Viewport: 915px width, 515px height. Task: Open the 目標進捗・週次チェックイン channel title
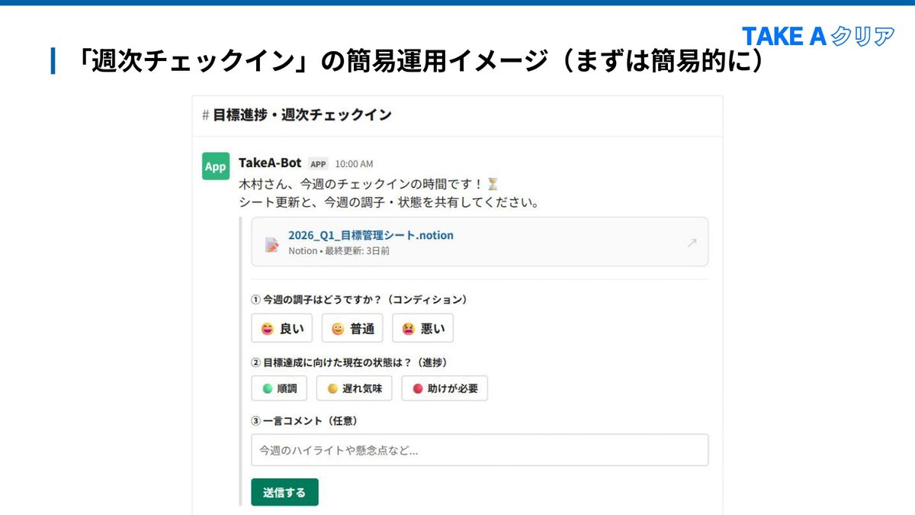(x=302, y=115)
